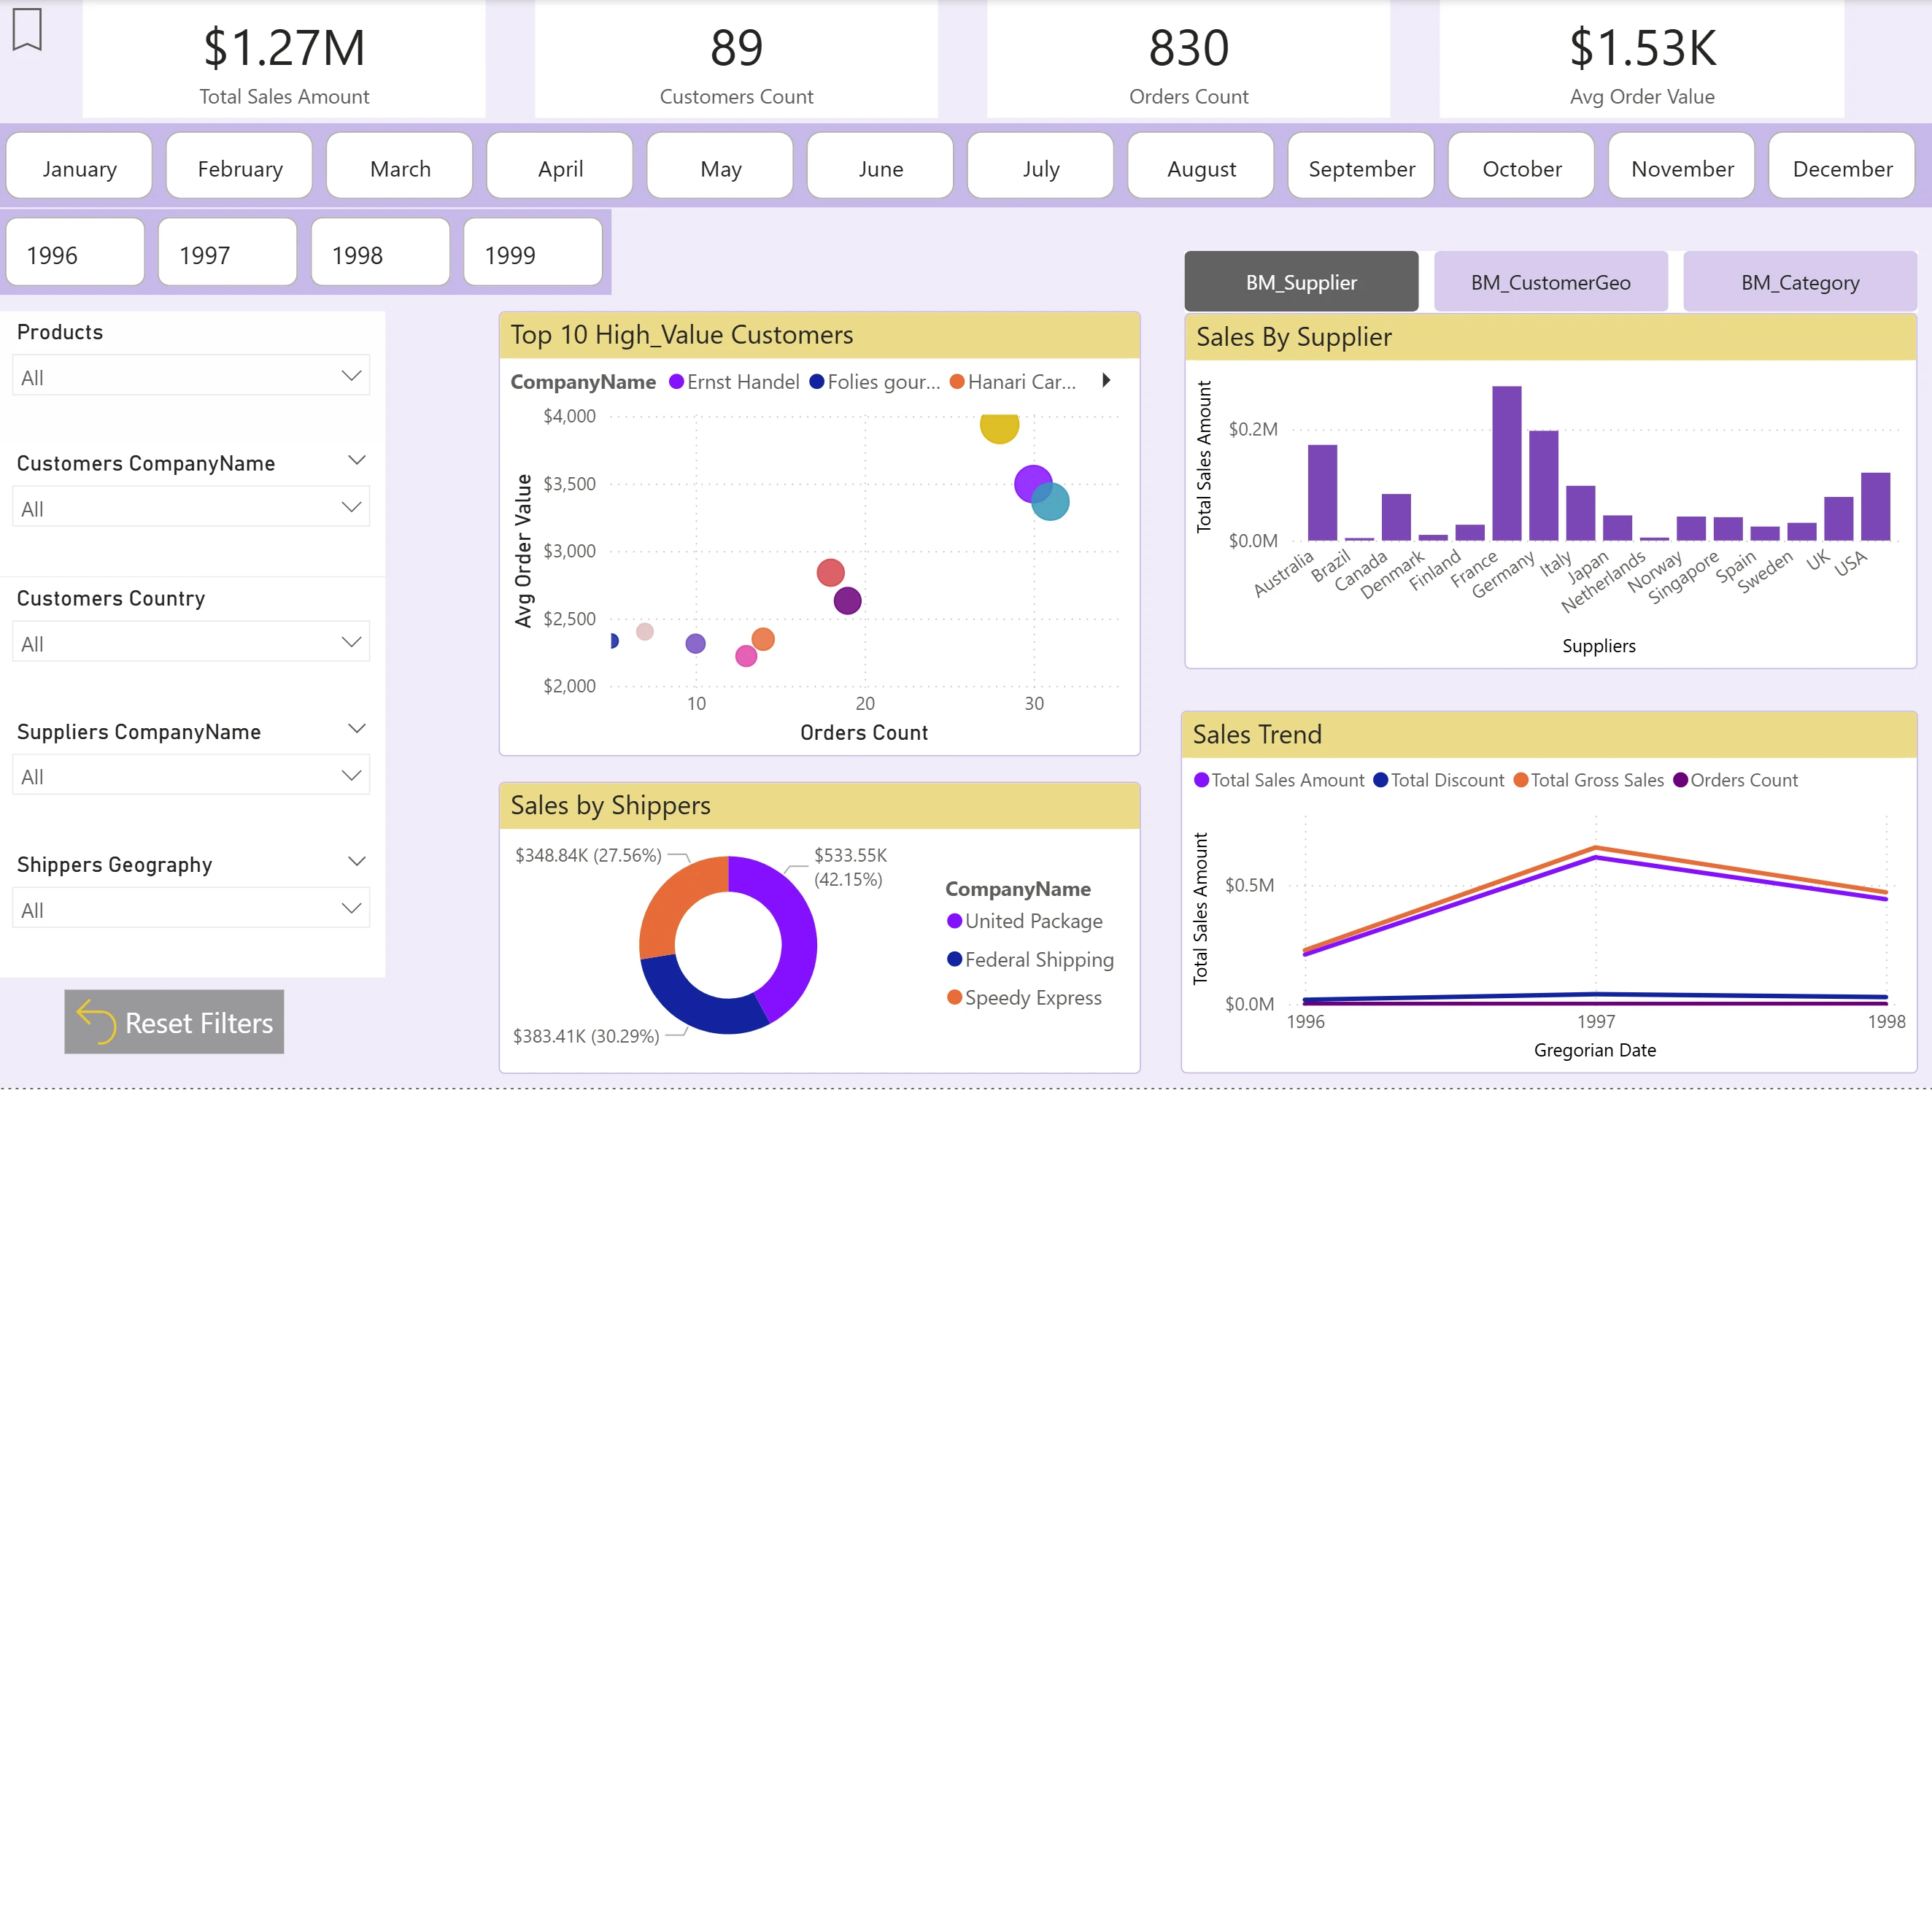1932x1932 pixels.
Task: Click the bookmark icon at top-left corner
Action: click(27, 29)
